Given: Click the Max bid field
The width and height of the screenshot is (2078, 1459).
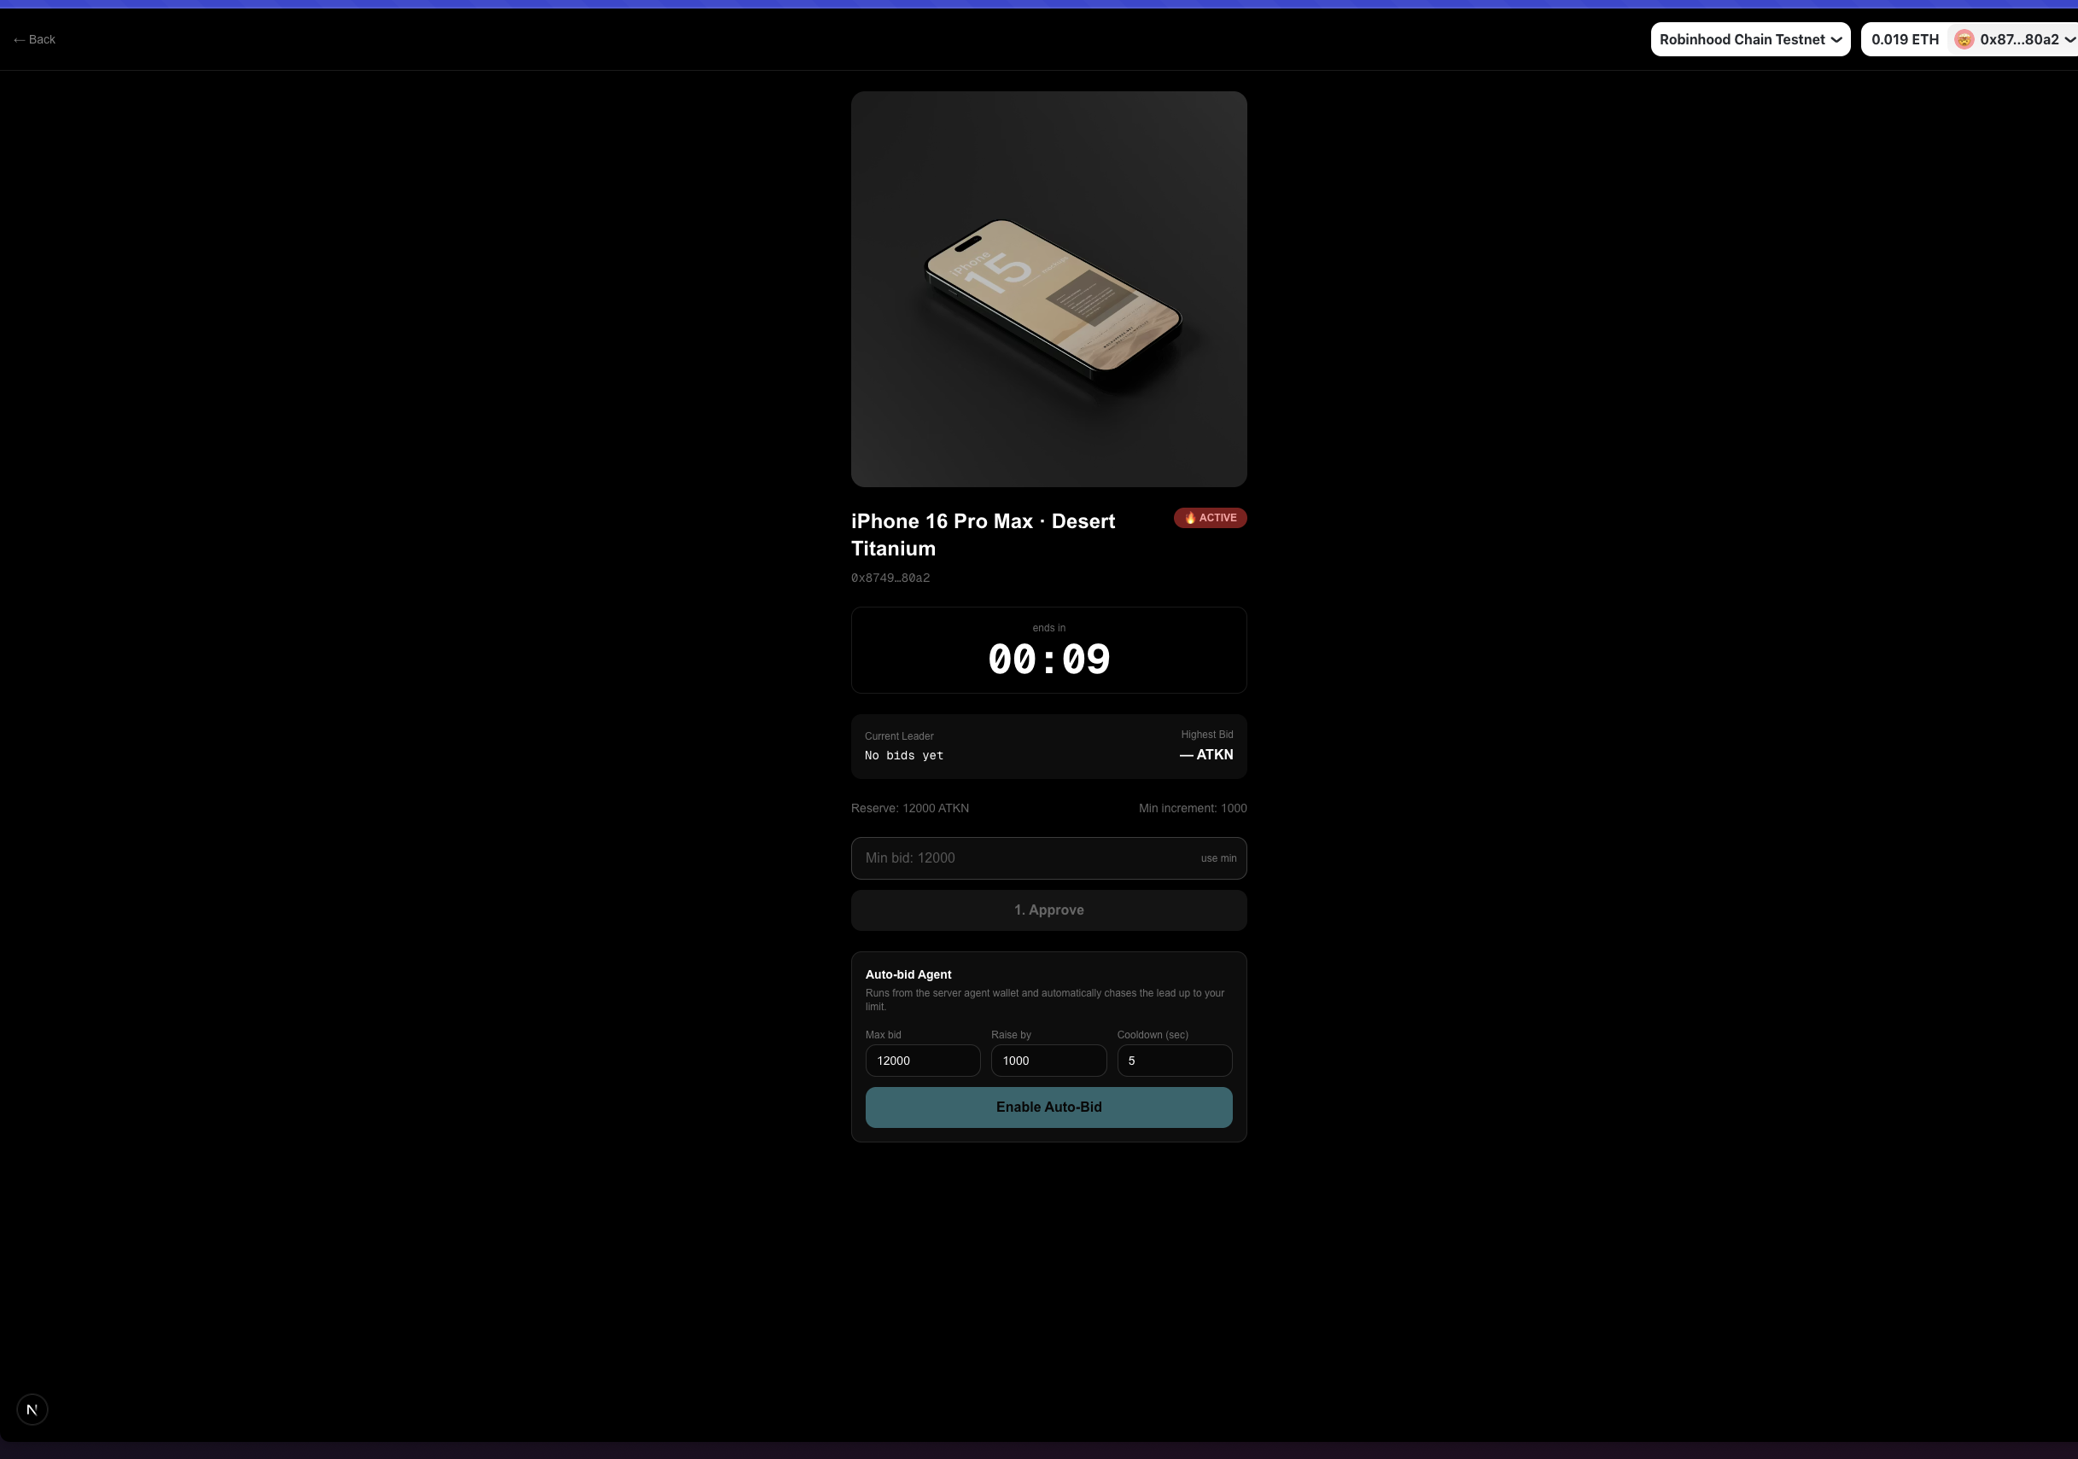Looking at the screenshot, I should point(921,1060).
